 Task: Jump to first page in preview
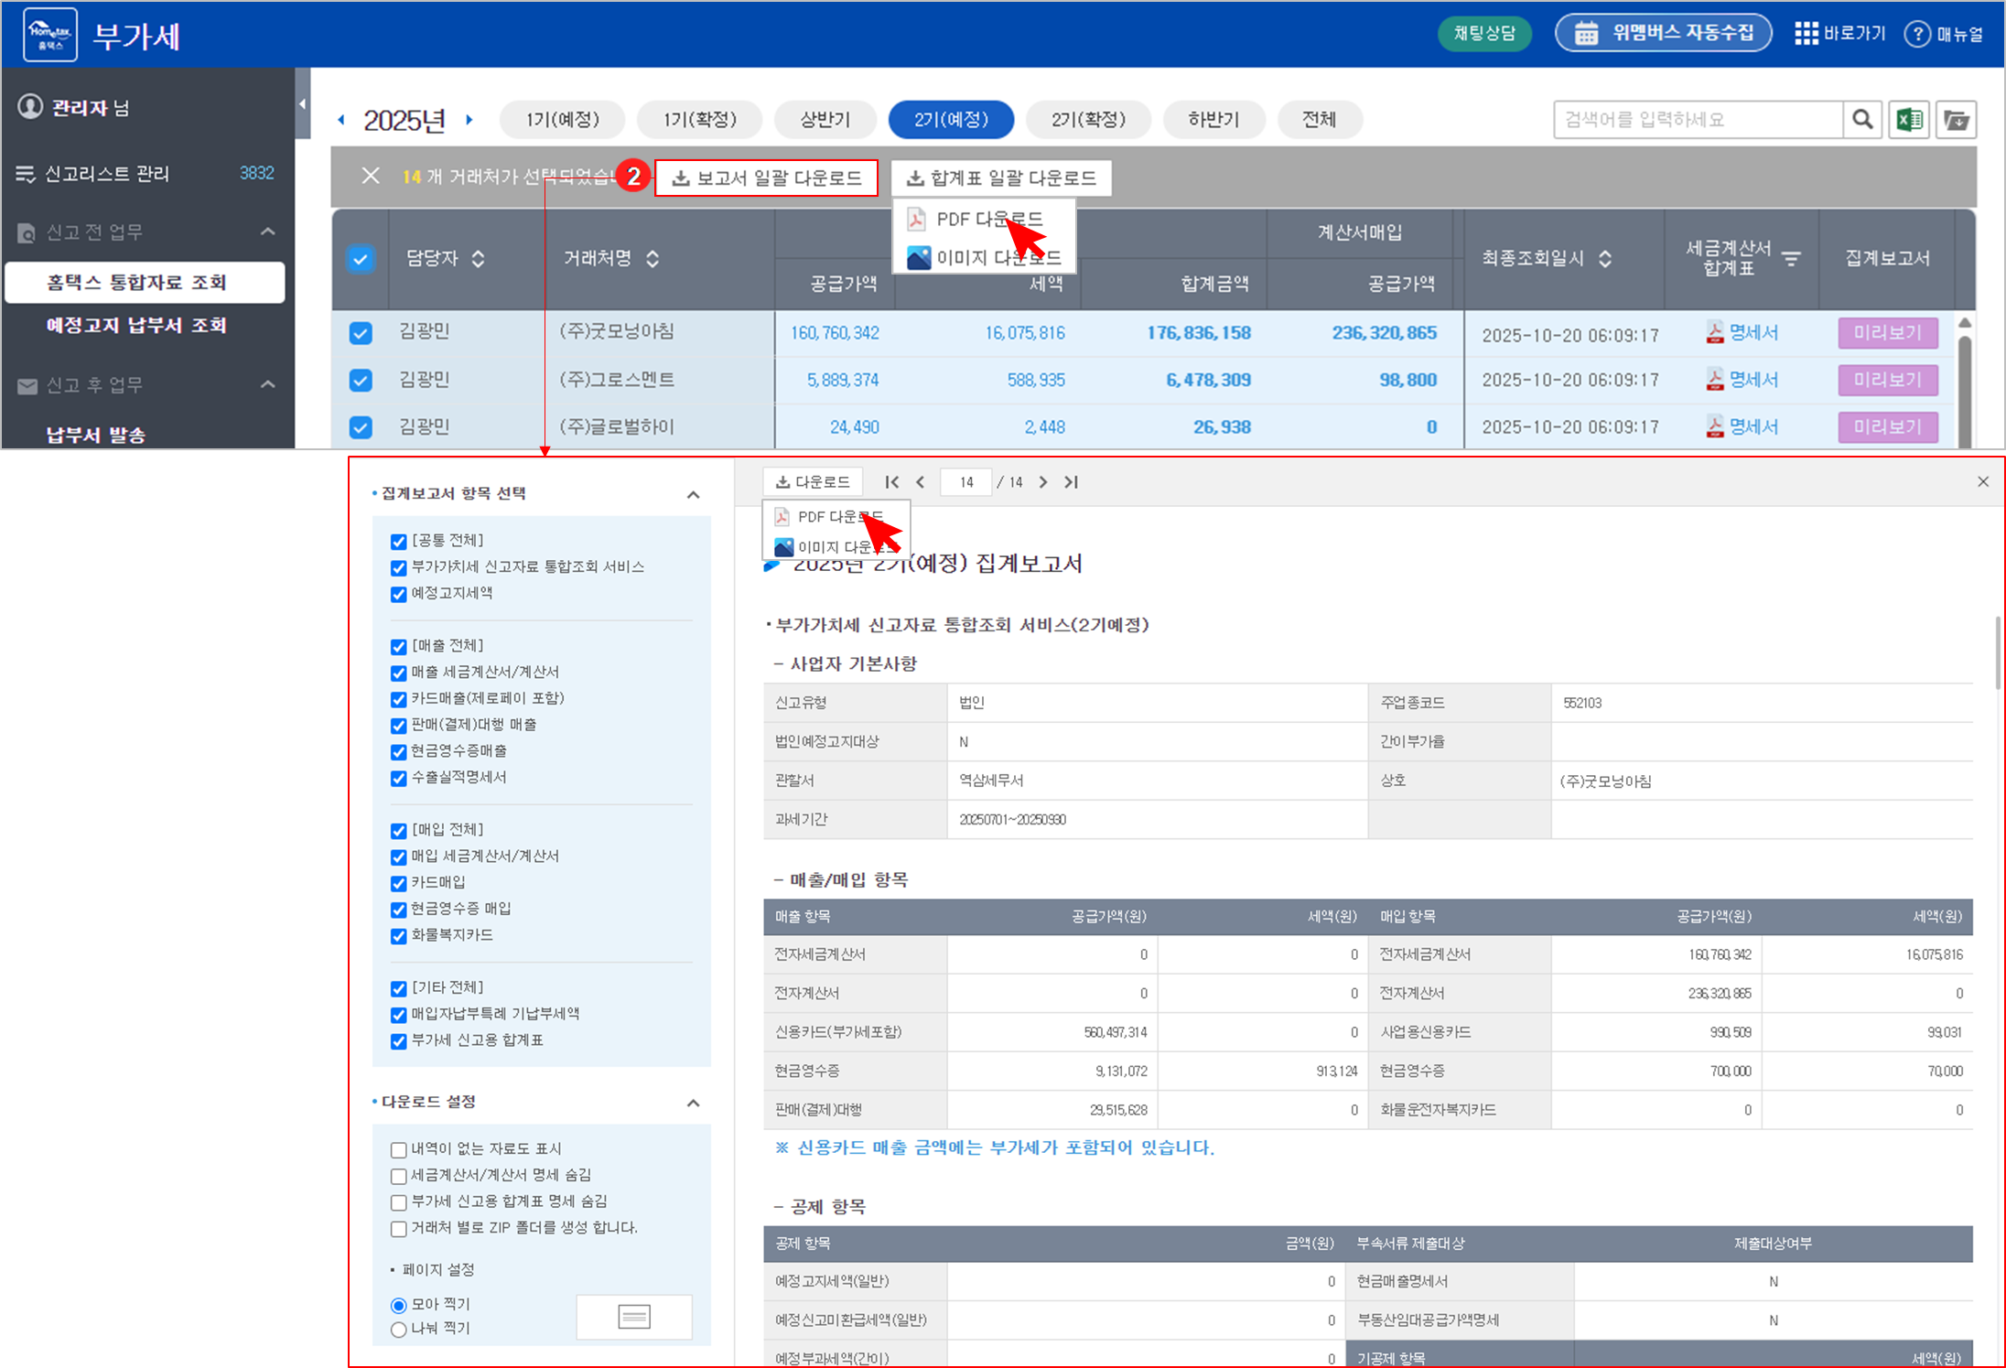[x=891, y=482]
